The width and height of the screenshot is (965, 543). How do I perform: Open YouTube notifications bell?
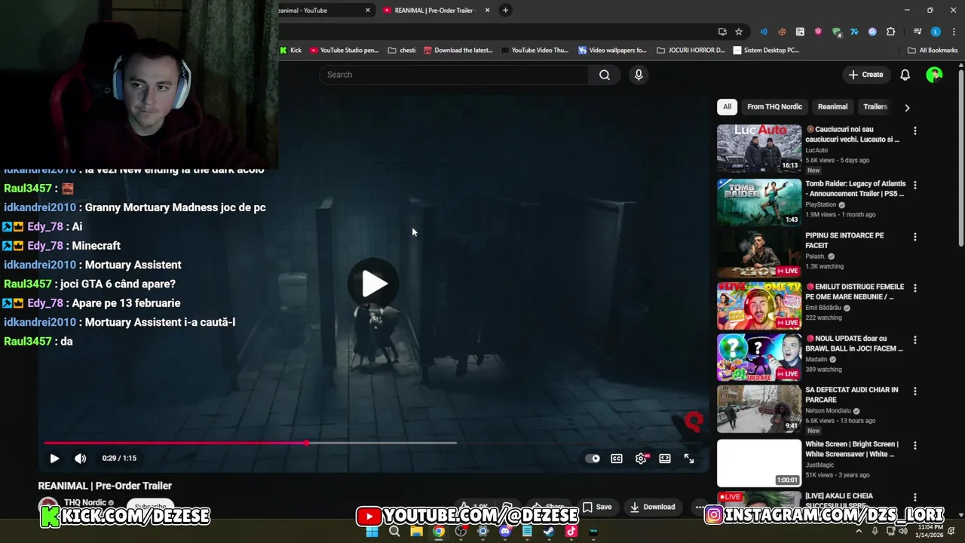(x=905, y=75)
